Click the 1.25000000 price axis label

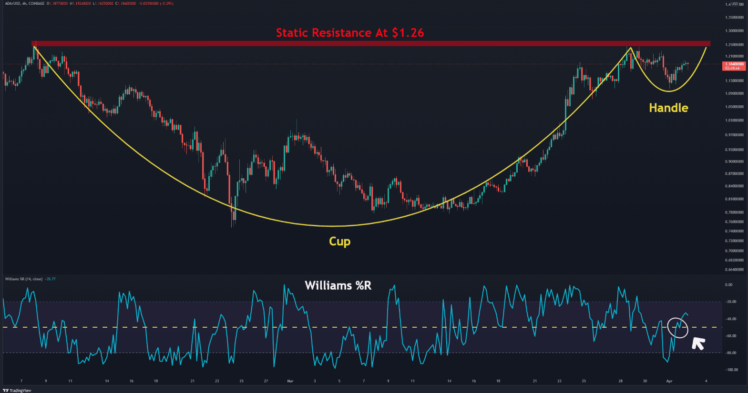click(734, 45)
